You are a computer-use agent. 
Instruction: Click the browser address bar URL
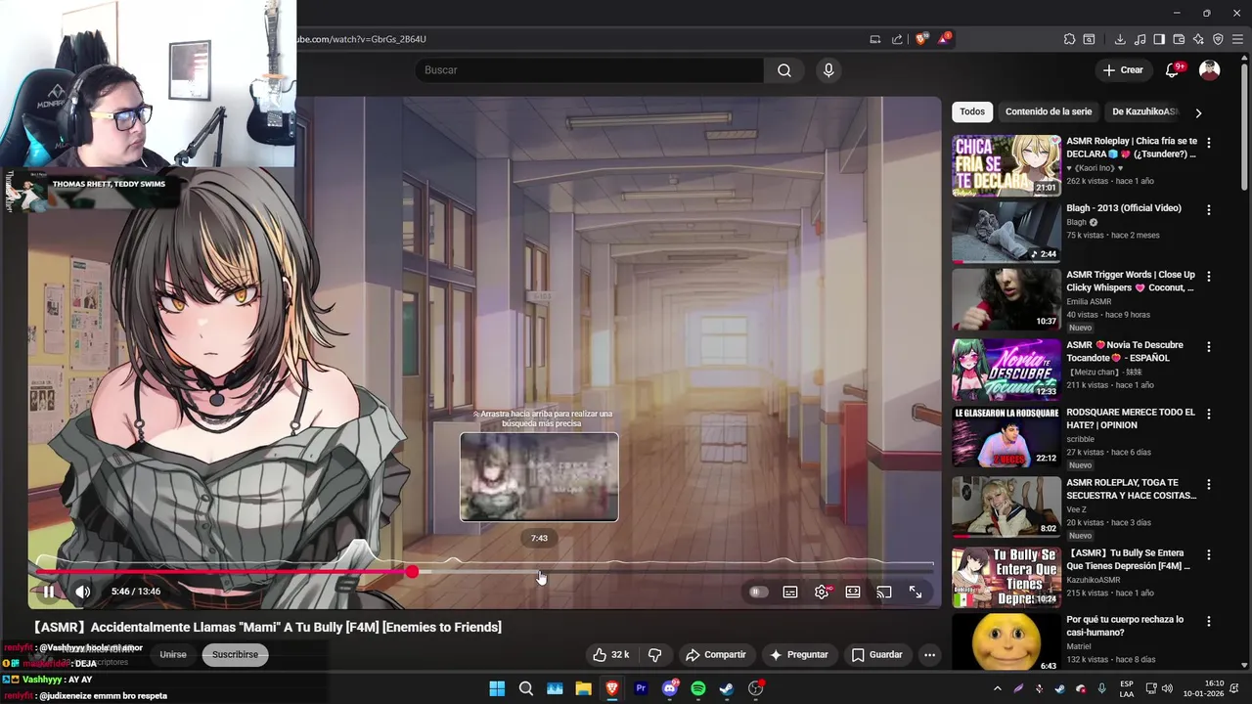coord(362,39)
